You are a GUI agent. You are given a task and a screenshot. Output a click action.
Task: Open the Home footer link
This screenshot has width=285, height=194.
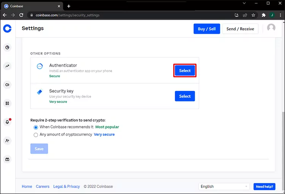coord(27,186)
